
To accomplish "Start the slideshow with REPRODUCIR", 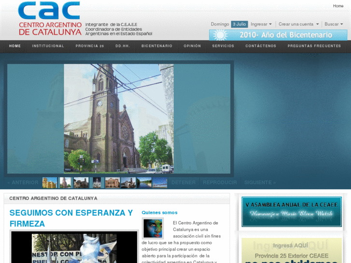I will pos(220,182).
